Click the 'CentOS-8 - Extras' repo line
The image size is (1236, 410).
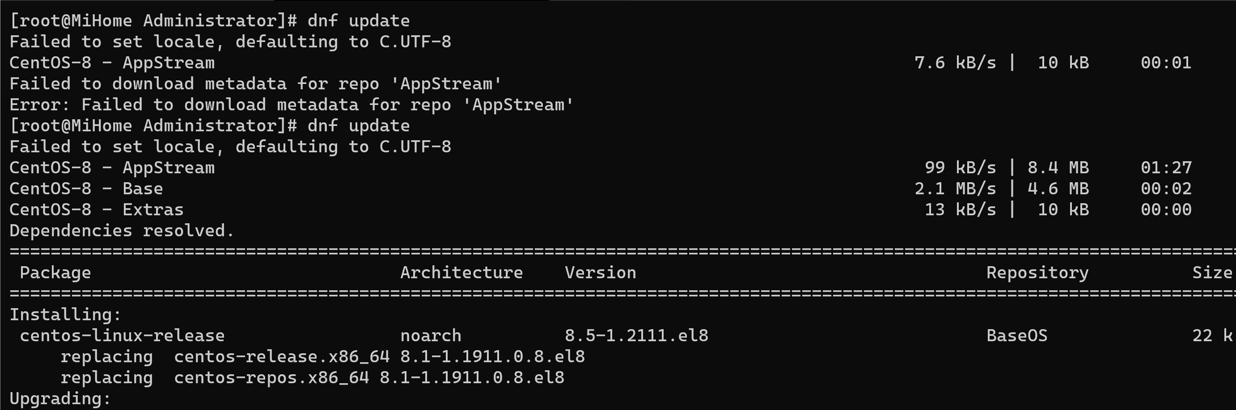[97, 209]
